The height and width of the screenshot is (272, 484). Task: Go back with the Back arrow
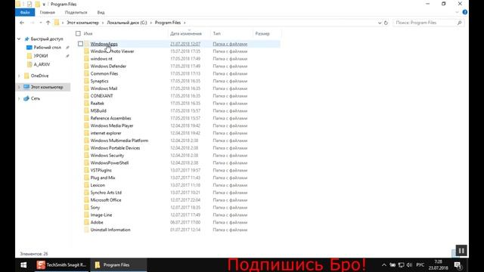pyautogui.click(x=22, y=23)
